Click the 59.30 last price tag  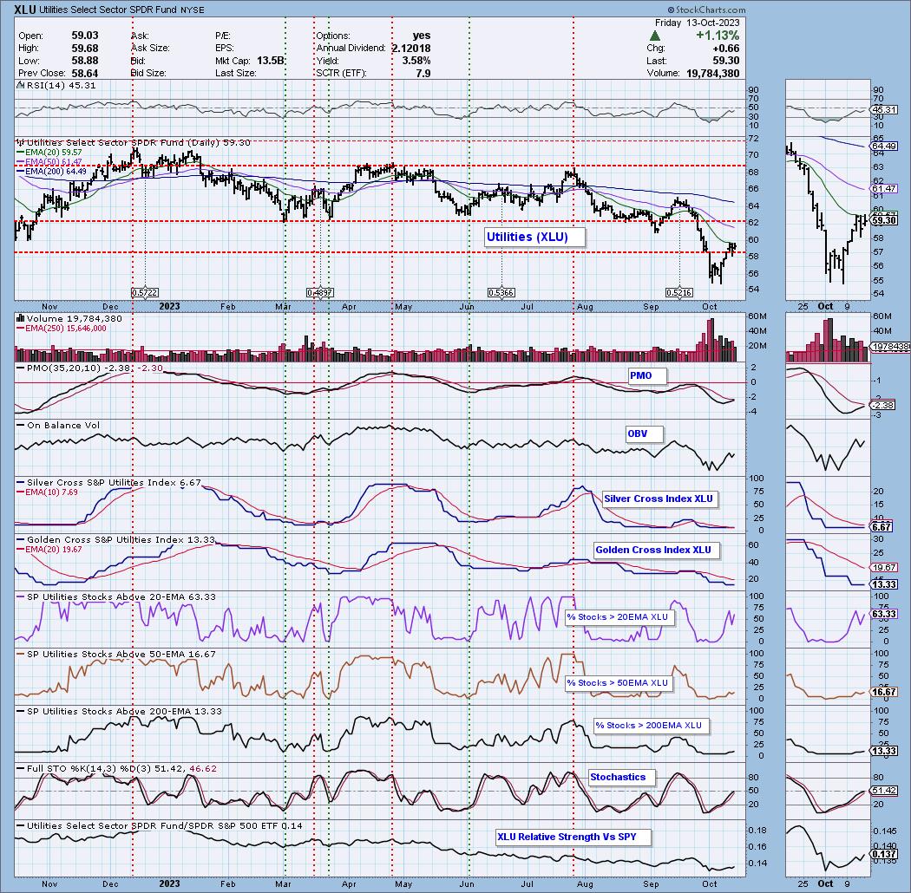884,220
